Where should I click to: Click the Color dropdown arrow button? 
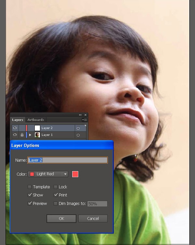[65, 174]
